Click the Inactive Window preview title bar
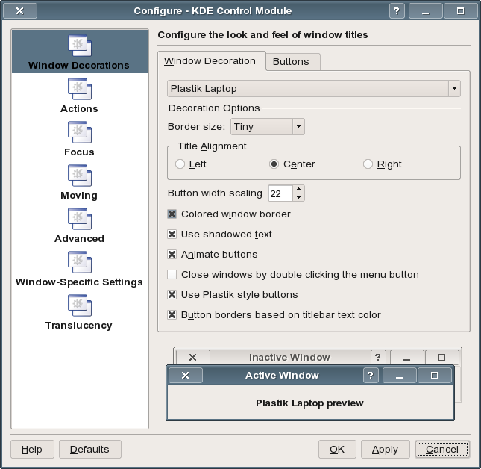481x469 pixels. point(289,357)
